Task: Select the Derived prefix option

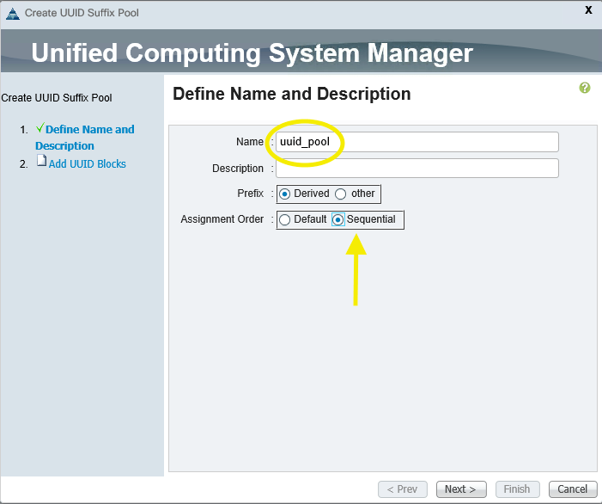Action: coord(285,194)
